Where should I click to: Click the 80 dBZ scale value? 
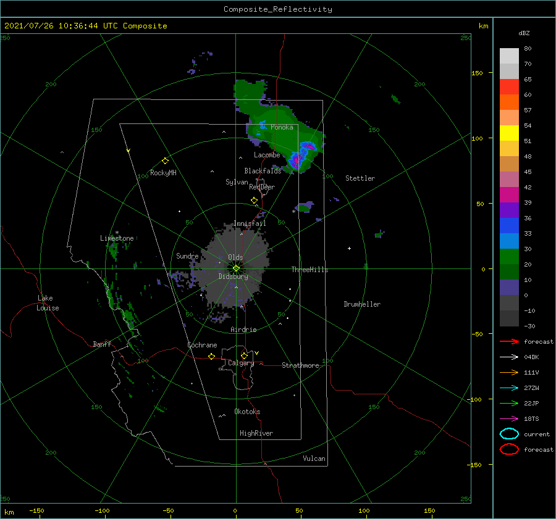(528, 49)
